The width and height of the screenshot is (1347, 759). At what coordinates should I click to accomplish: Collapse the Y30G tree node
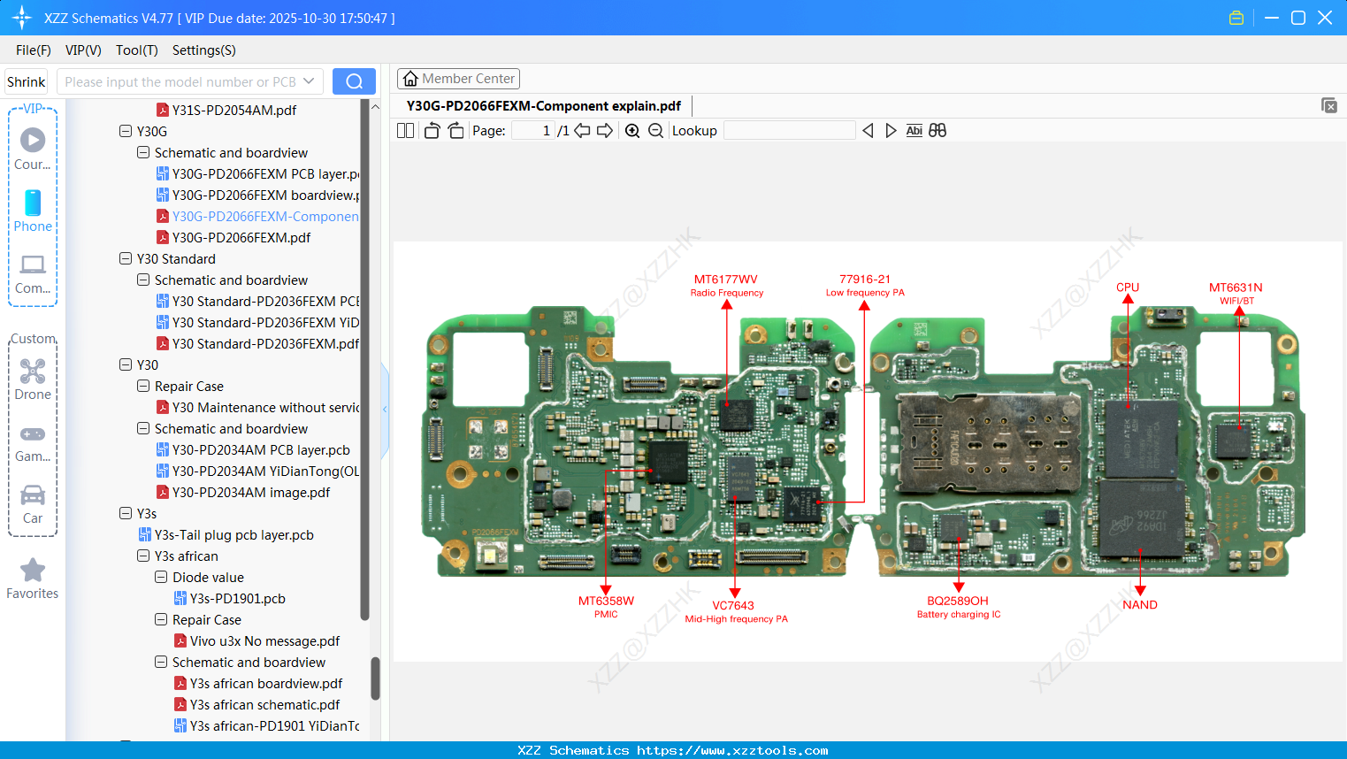[125, 131]
